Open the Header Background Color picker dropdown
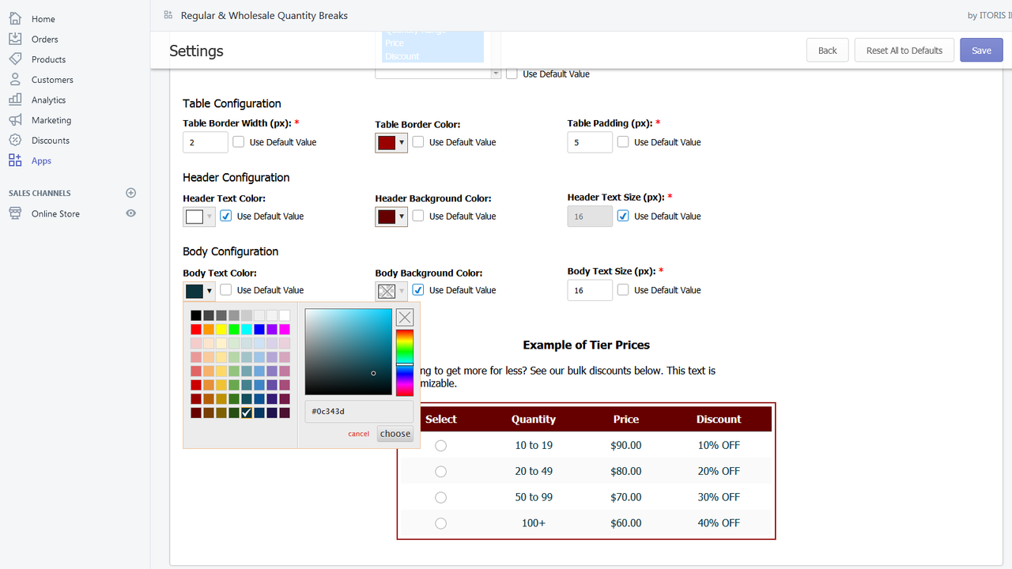Viewport: 1012px width, 569px height. click(391, 217)
